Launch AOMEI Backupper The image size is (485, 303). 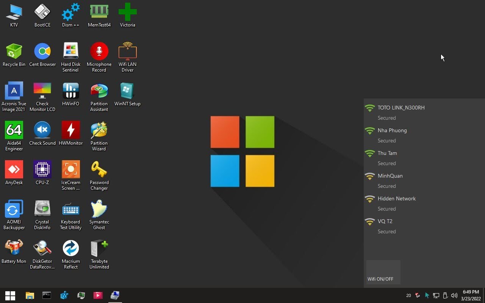click(x=14, y=215)
